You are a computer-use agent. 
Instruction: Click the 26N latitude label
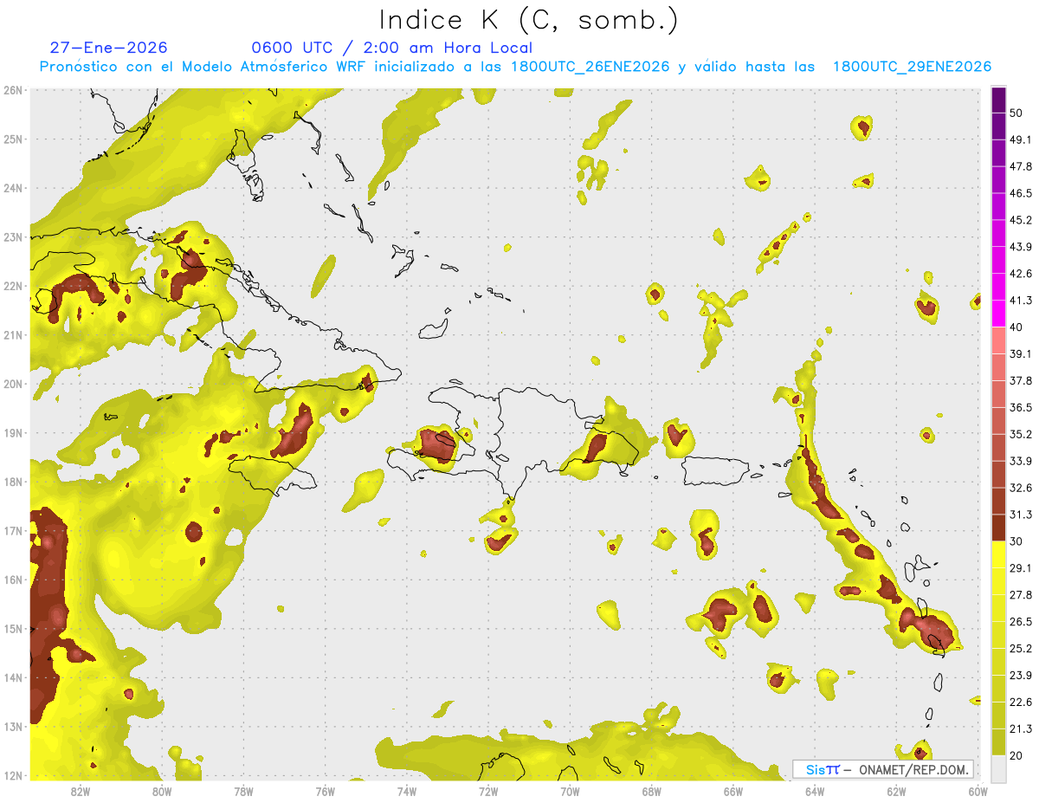(13, 90)
